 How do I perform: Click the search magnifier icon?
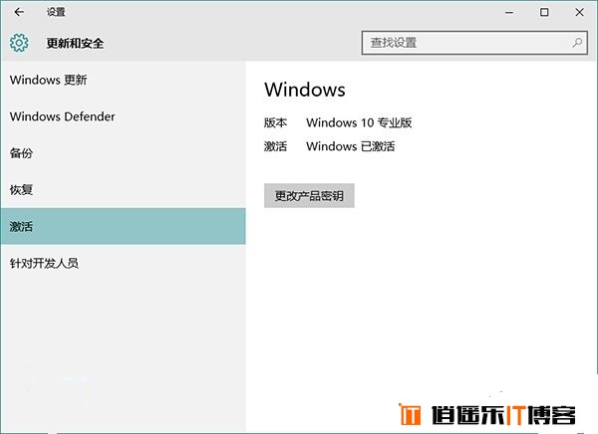577,43
